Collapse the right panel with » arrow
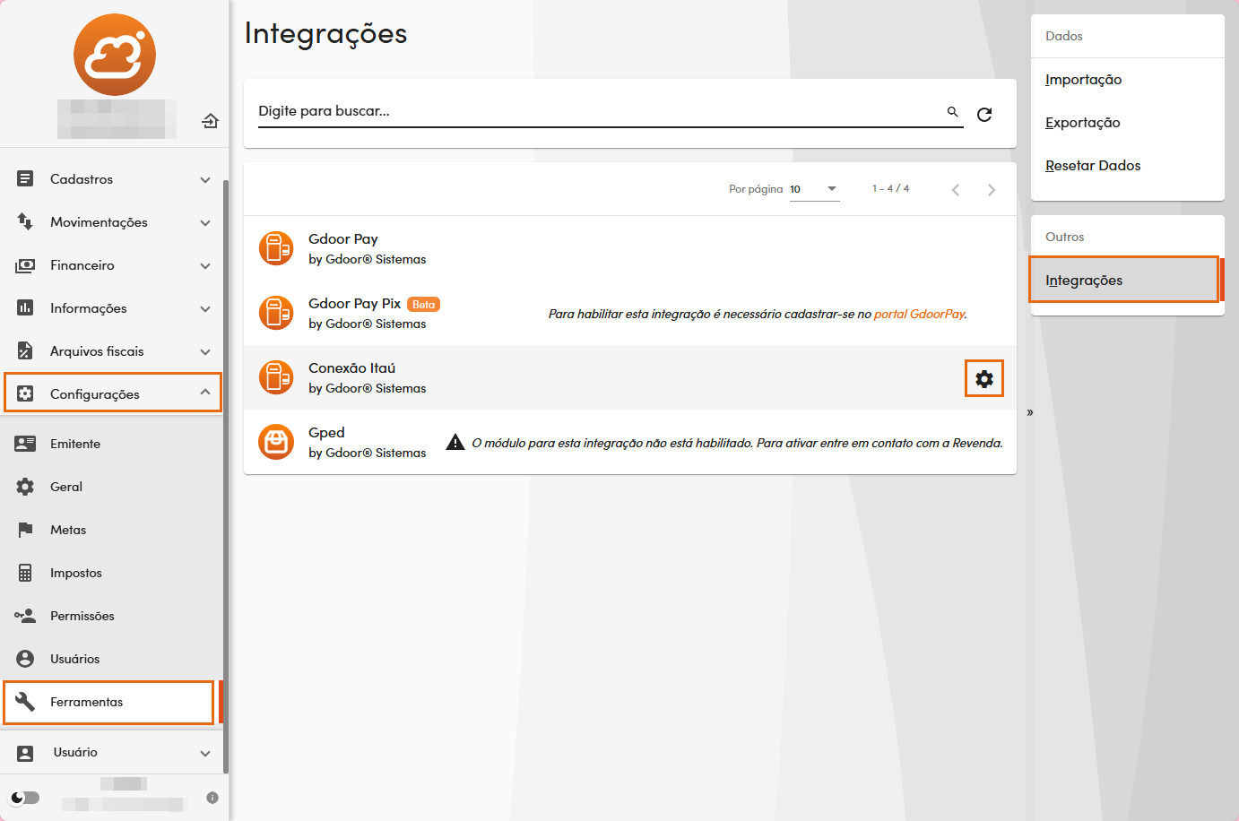 [x=1030, y=412]
